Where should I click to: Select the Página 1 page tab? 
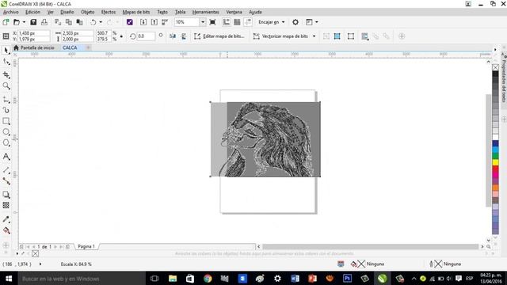tap(86, 246)
